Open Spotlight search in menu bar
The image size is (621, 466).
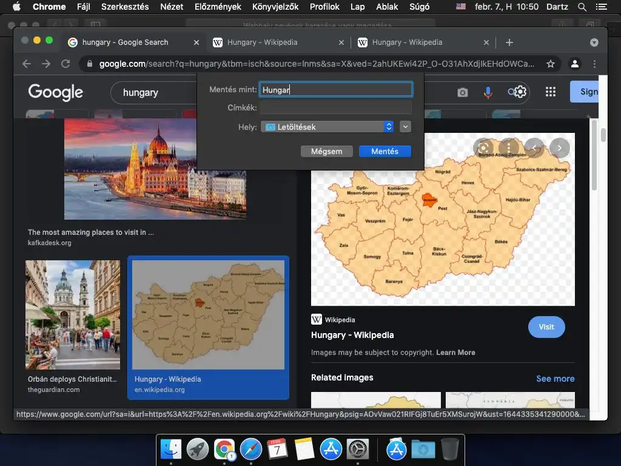coord(582,7)
